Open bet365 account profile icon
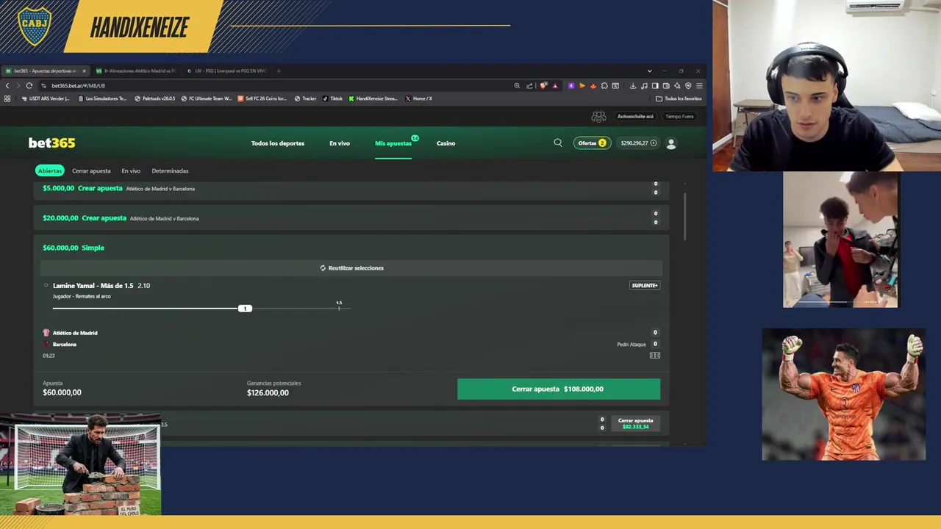941x529 pixels. [x=670, y=143]
